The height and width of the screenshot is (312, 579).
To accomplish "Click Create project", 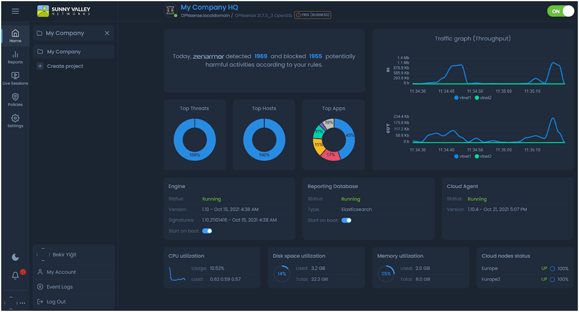I will point(65,66).
